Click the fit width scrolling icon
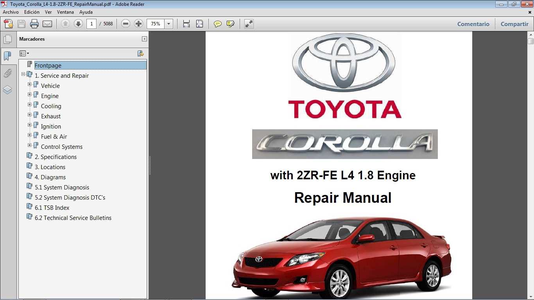Screen dimensions: 534x300 tap(186, 24)
